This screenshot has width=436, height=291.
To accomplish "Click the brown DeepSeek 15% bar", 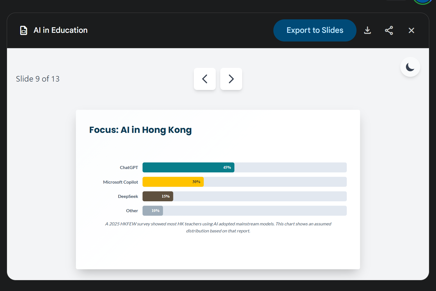I will 158,196.
